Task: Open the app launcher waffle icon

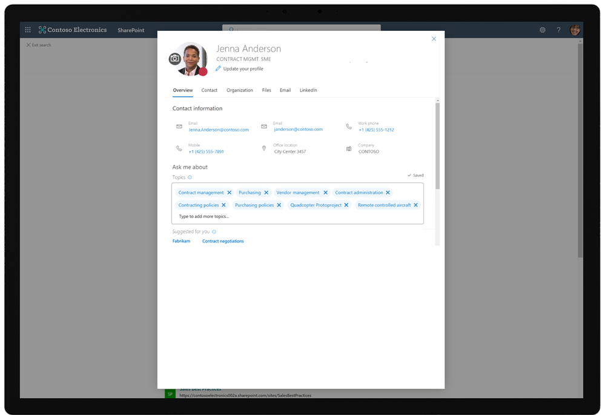Action: pos(28,30)
